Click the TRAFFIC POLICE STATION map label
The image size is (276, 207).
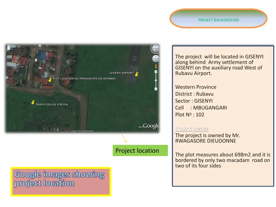(52, 105)
